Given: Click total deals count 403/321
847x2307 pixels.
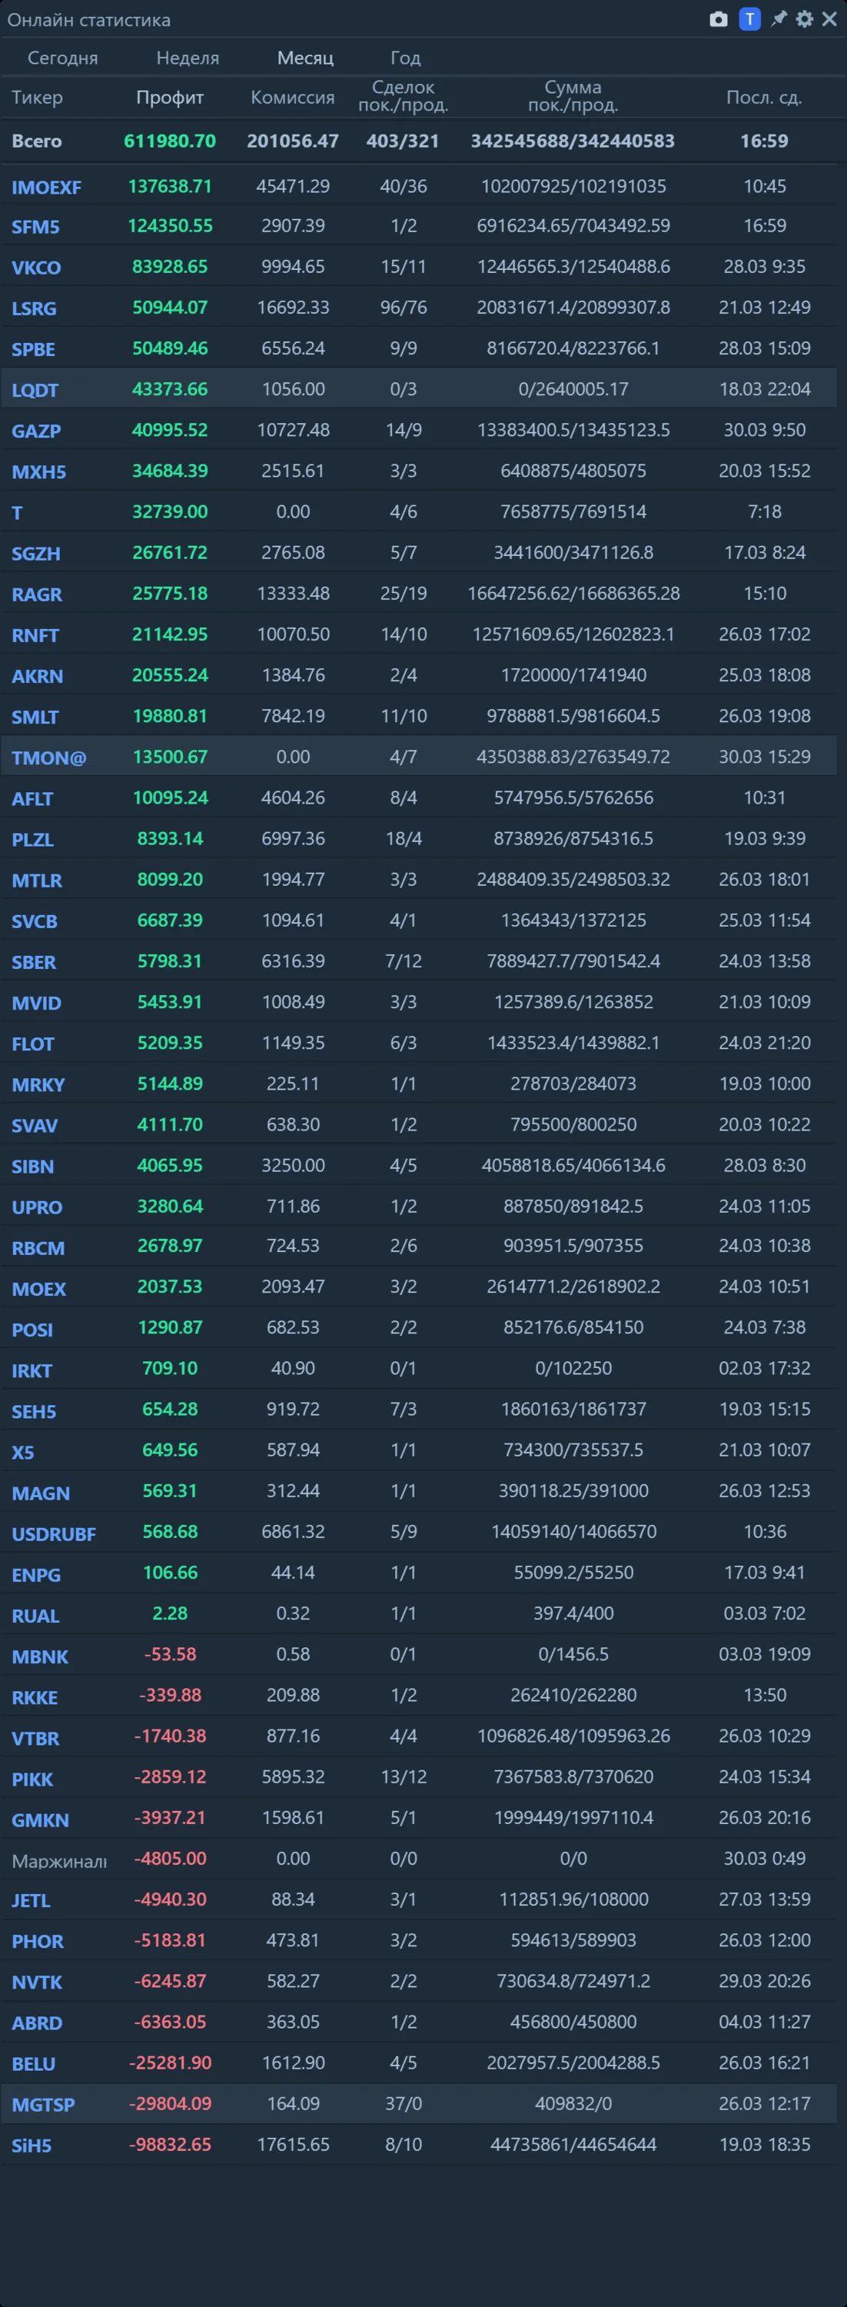Looking at the screenshot, I should coord(403,141).
